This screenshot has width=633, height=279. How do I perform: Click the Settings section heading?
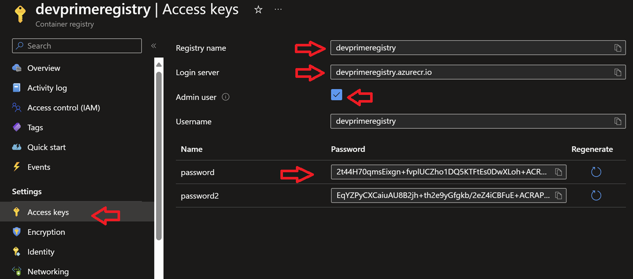[x=27, y=191]
